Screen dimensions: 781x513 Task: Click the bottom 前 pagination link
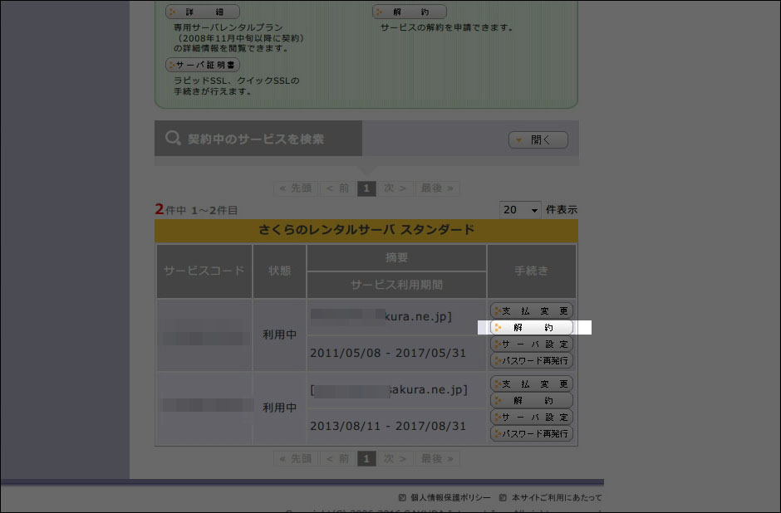337,458
